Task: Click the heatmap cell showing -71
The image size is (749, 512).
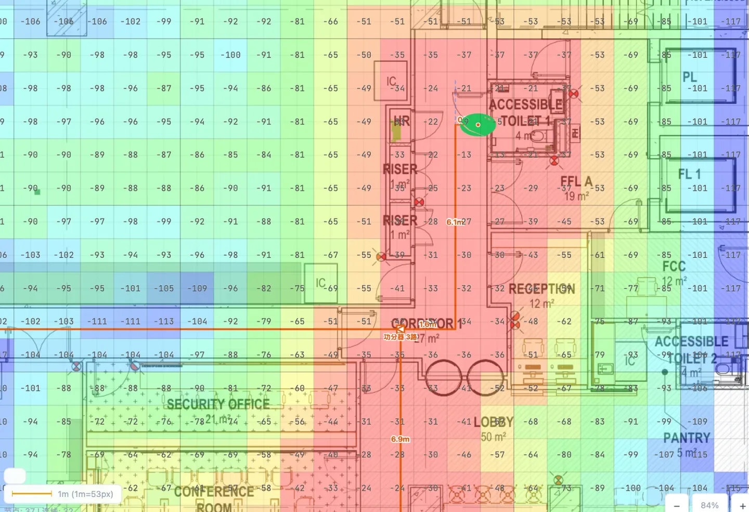Action: pos(598,288)
